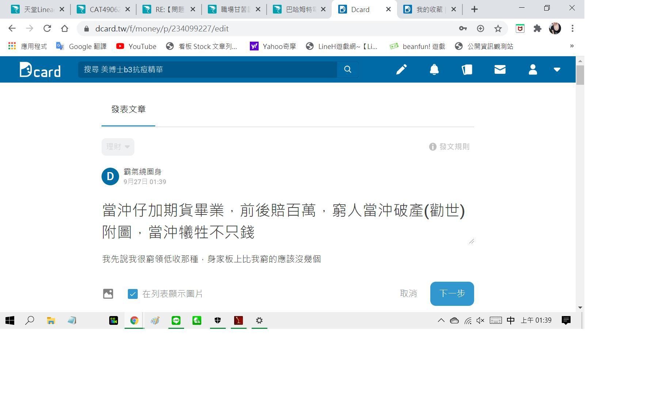The image size is (648, 399).
Task: Click the 下一步 button
Action: 452,293
